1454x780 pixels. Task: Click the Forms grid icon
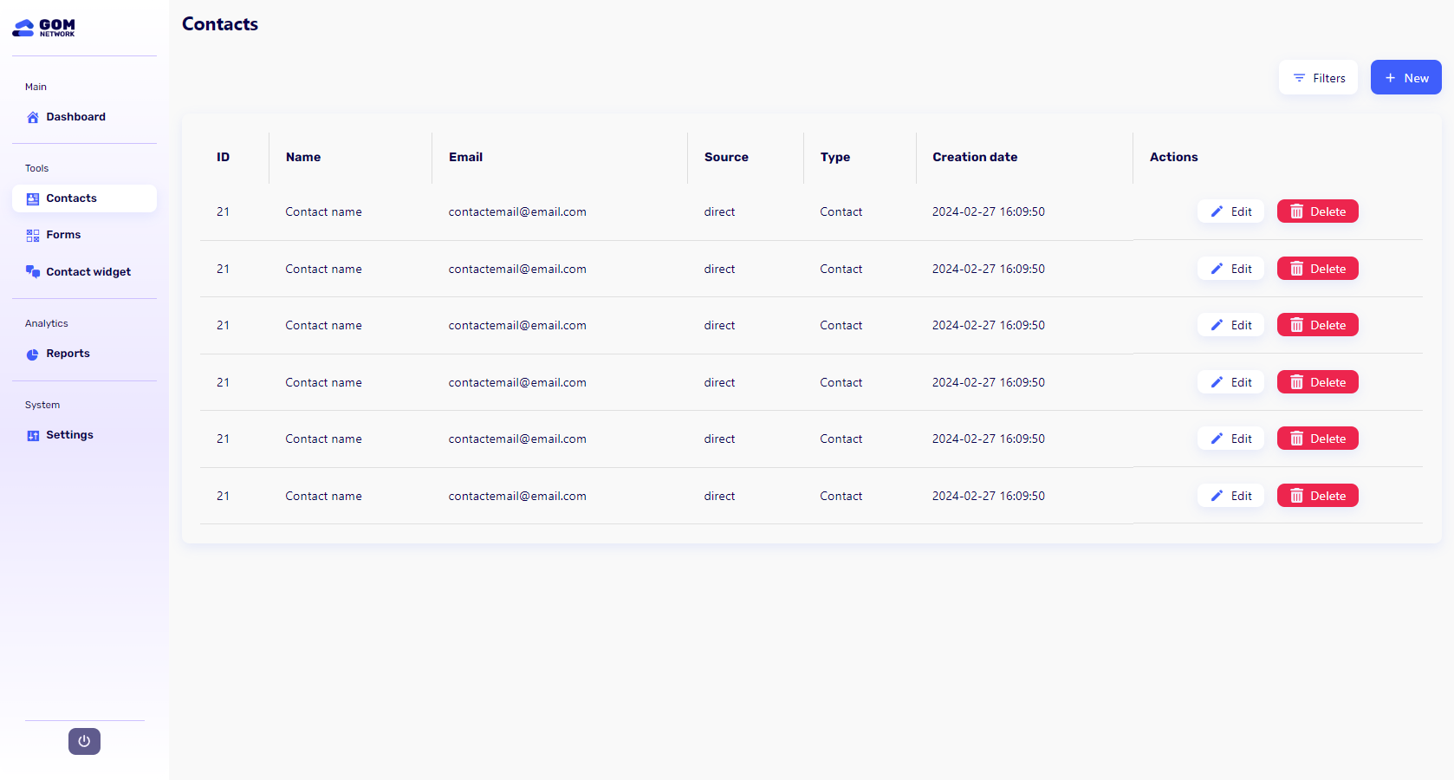33,235
